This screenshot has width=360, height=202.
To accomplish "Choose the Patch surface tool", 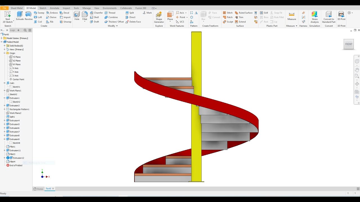I will (x=228, y=17).
